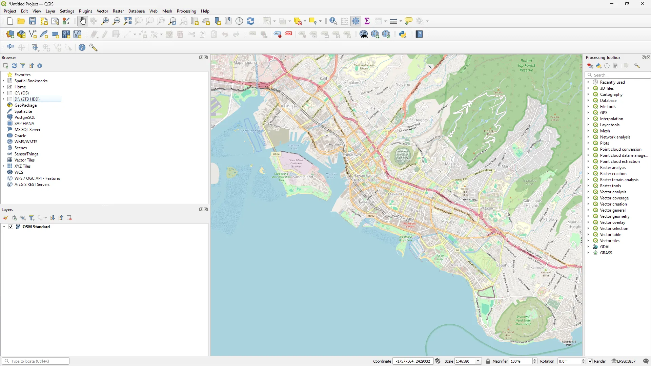651x366 pixels.
Task: Filter the Browser panel
Action: point(23,66)
